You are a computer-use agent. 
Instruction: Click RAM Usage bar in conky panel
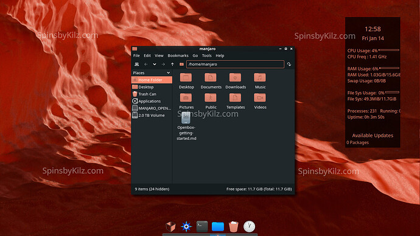[x=390, y=68]
